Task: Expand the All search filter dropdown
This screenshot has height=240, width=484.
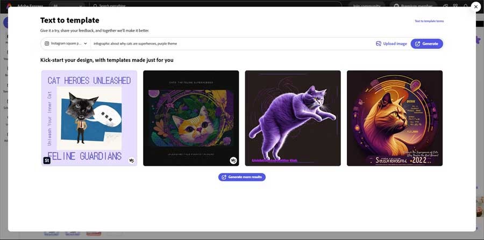Action: (68, 6)
